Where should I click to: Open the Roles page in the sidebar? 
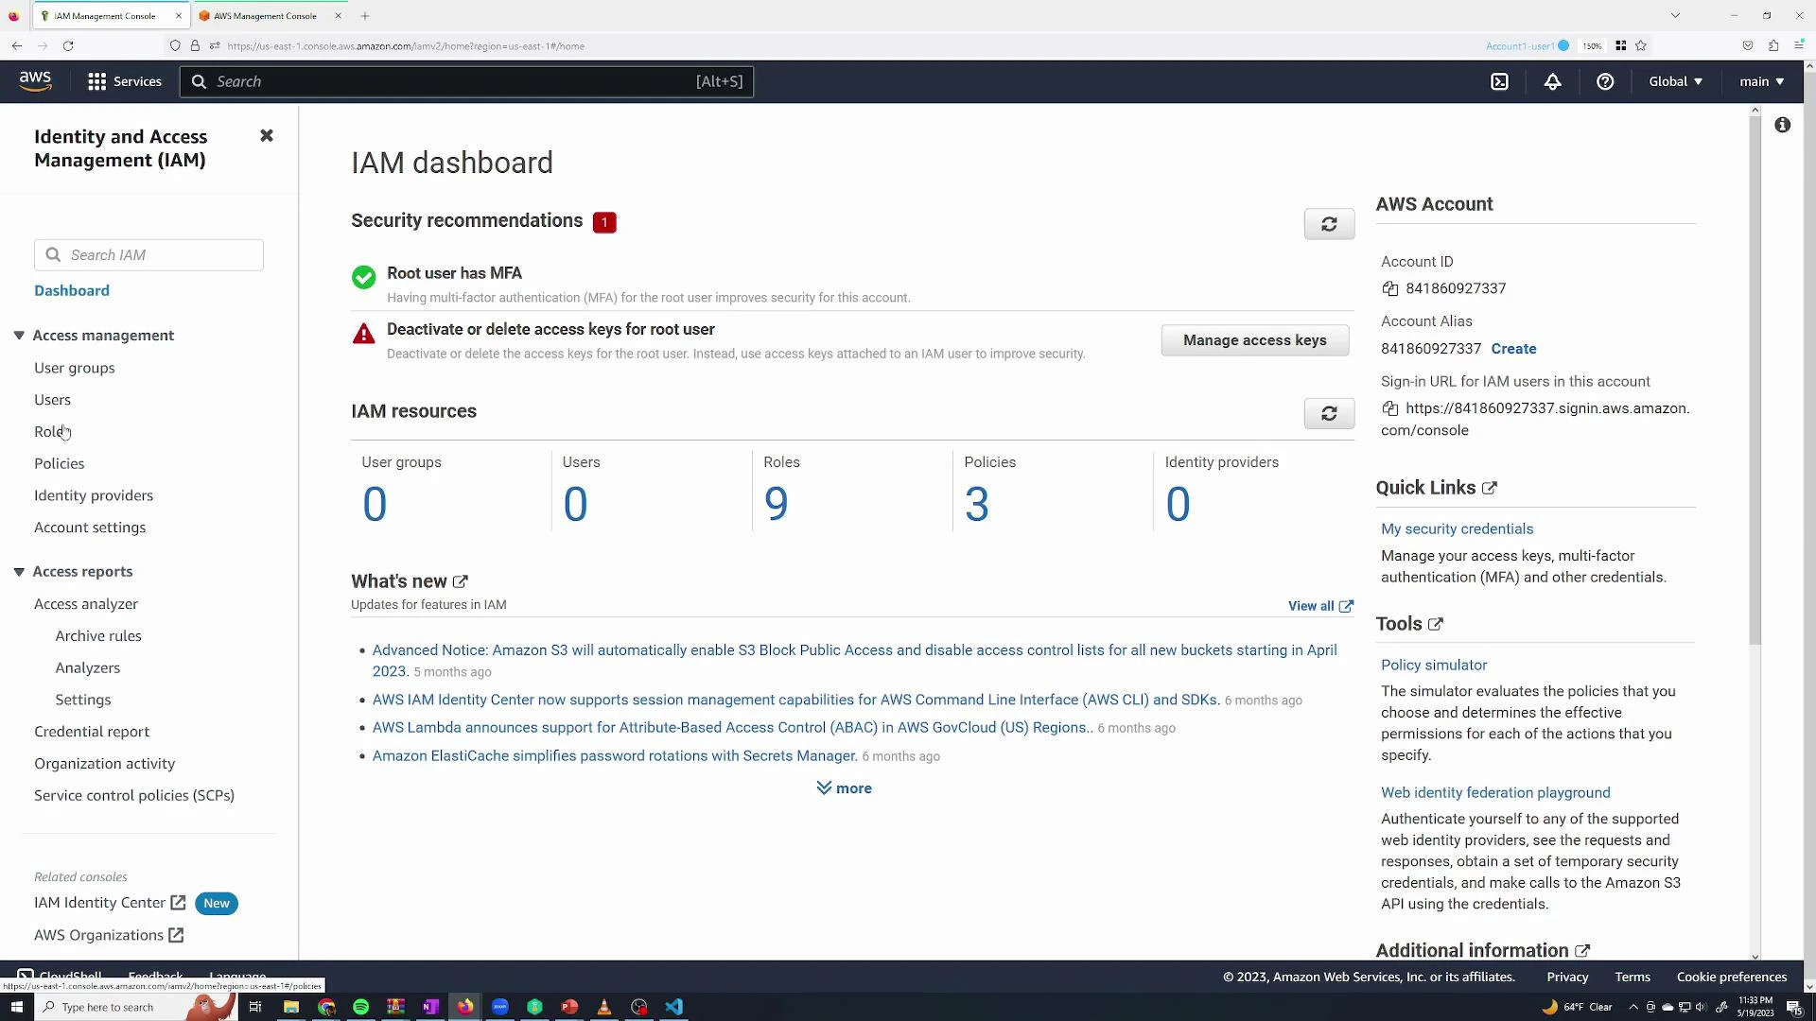coord(51,431)
